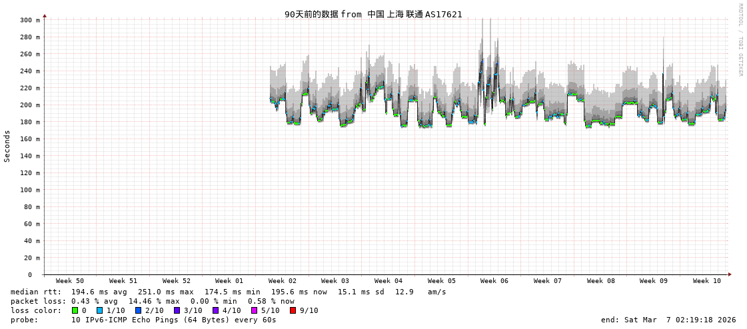Screen dimensions: 747x329
Task: Select the blue 2/10 loss swatch
Action: (x=139, y=310)
